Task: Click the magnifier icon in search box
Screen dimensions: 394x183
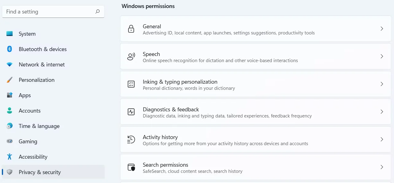Action: 98,12
